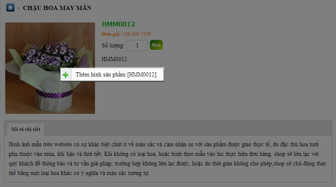Viewport: 336px width, 187px height.
Task: Click the description line starting with quý khách để thông báo
Action: [x=167, y=164]
